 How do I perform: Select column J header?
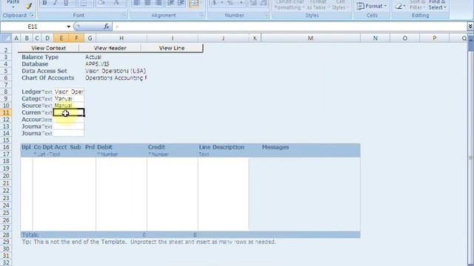pyautogui.click(x=223, y=38)
